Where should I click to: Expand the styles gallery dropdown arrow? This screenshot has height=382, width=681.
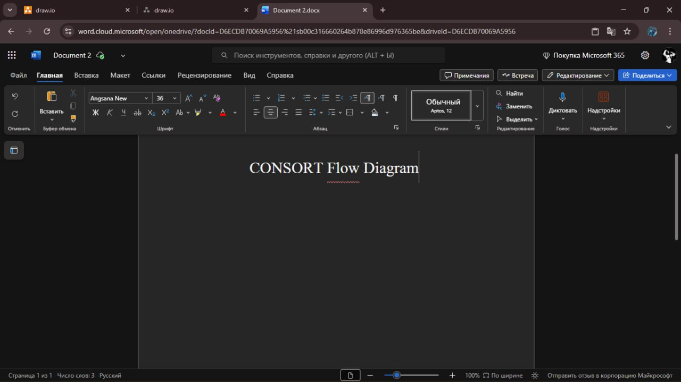coord(477,106)
